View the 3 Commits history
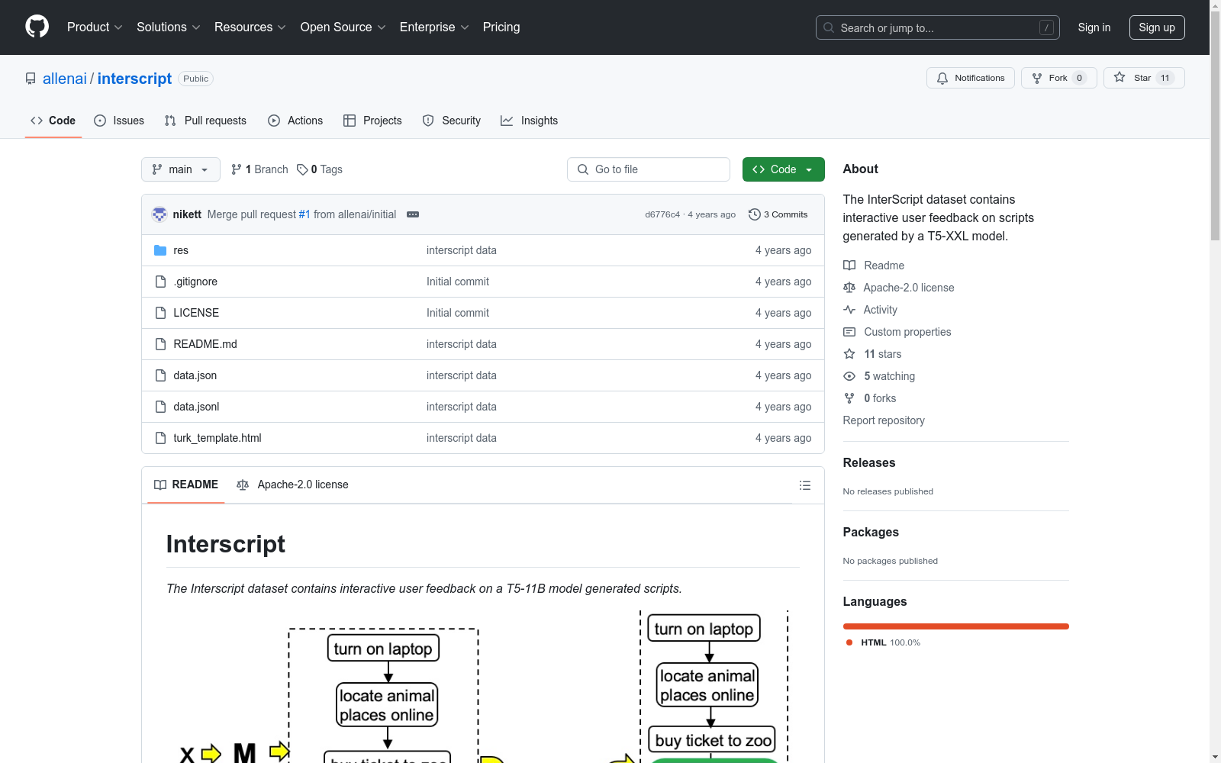This screenshot has width=1221, height=763. click(x=778, y=214)
